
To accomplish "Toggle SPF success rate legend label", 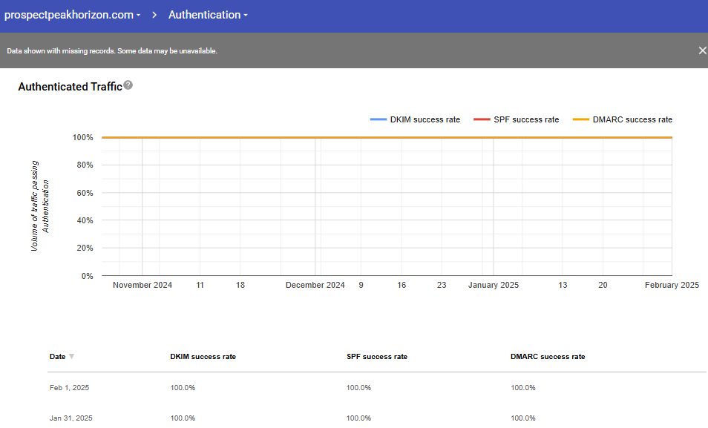I will 525,119.
